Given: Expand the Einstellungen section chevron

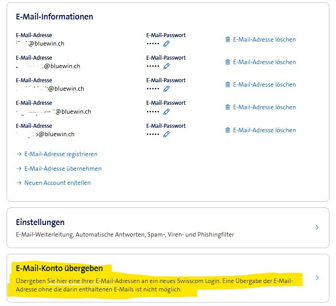Looking at the screenshot, I should tap(317, 227).
